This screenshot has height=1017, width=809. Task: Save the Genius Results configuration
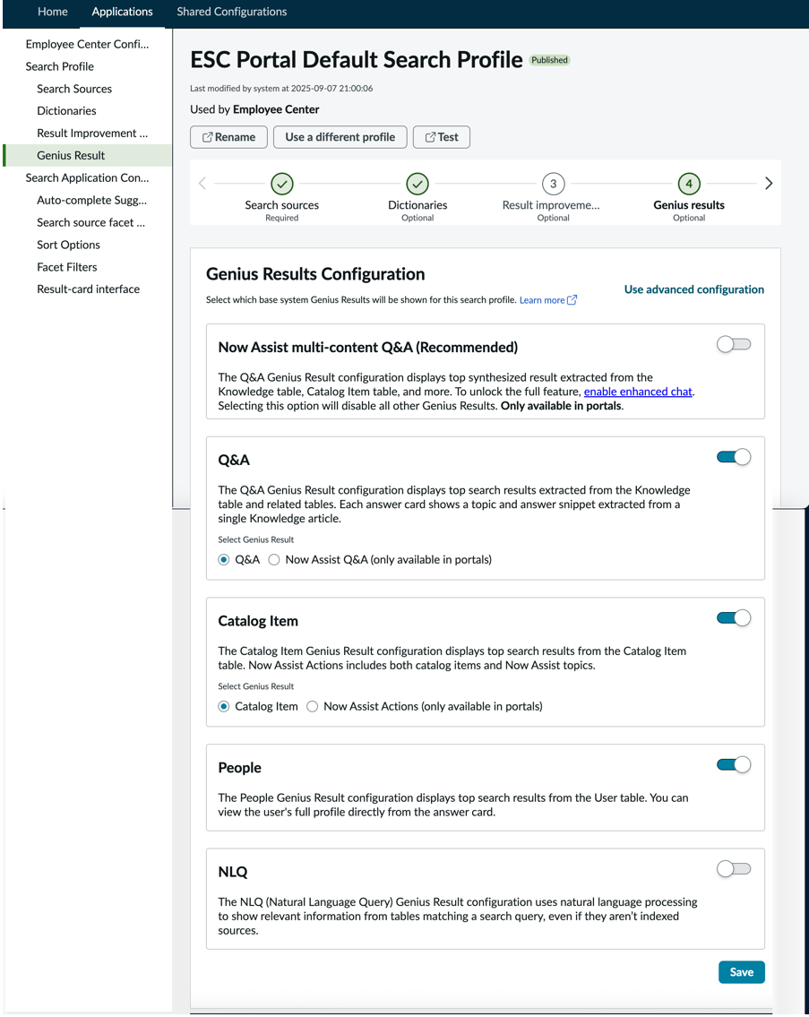pyautogui.click(x=742, y=971)
